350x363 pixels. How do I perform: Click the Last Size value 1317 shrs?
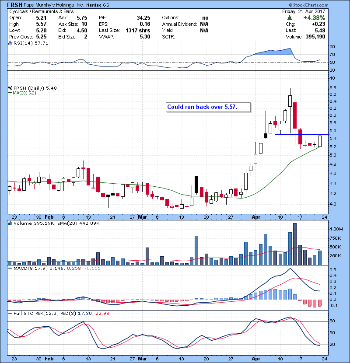pyautogui.click(x=138, y=30)
